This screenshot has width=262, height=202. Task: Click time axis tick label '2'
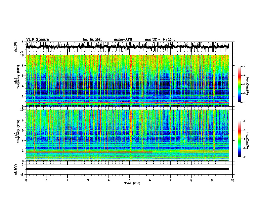[67, 180]
